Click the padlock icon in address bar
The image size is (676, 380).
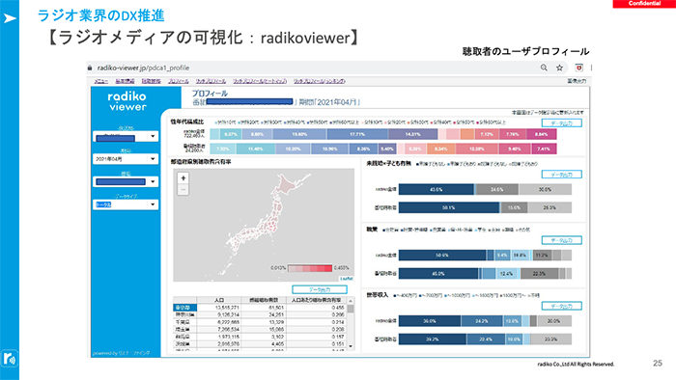(x=90, y=68)
